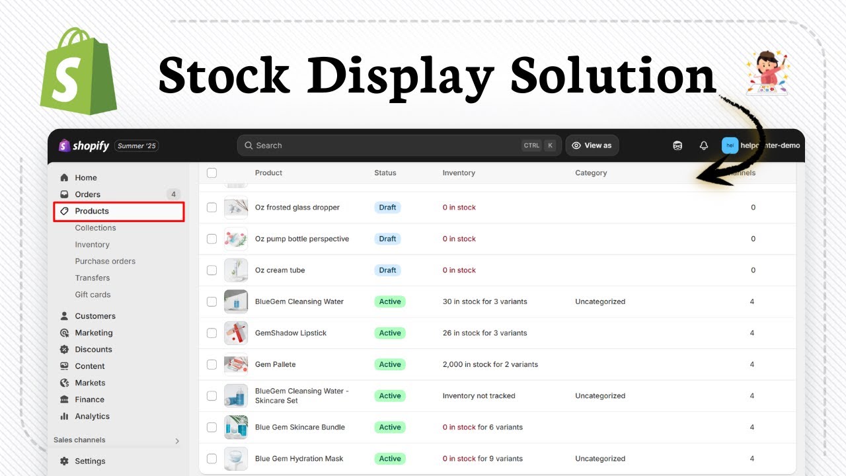Open the Summer '25 edition badge

(137, 145)
